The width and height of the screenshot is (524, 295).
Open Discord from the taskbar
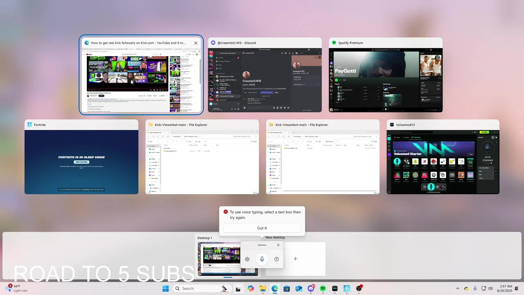pos(311,288)
